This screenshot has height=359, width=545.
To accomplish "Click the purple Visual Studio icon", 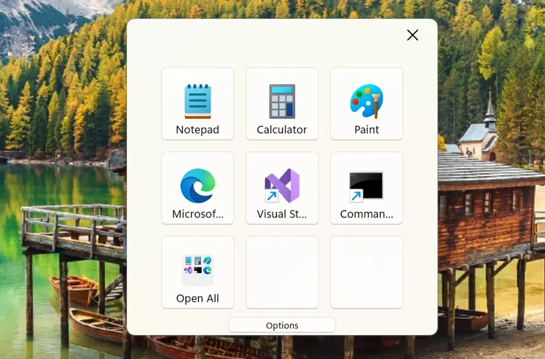I will [x=283, y=184].
